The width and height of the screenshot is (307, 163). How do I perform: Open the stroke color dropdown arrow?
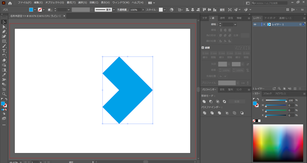pos(43,10)
